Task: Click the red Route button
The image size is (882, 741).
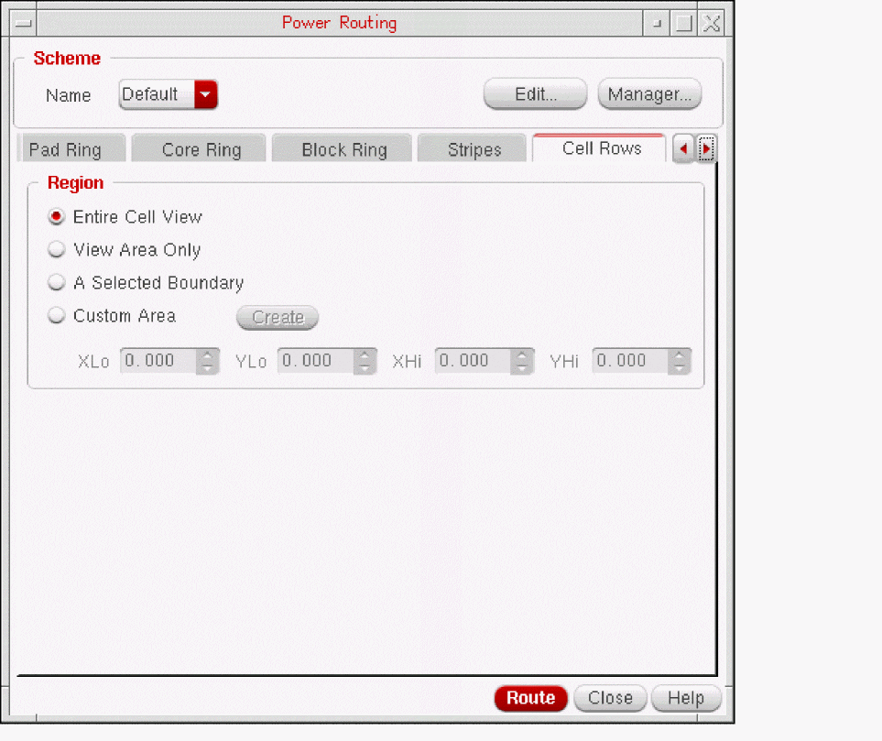Action: pyautogui.click(x=531, y=698)
